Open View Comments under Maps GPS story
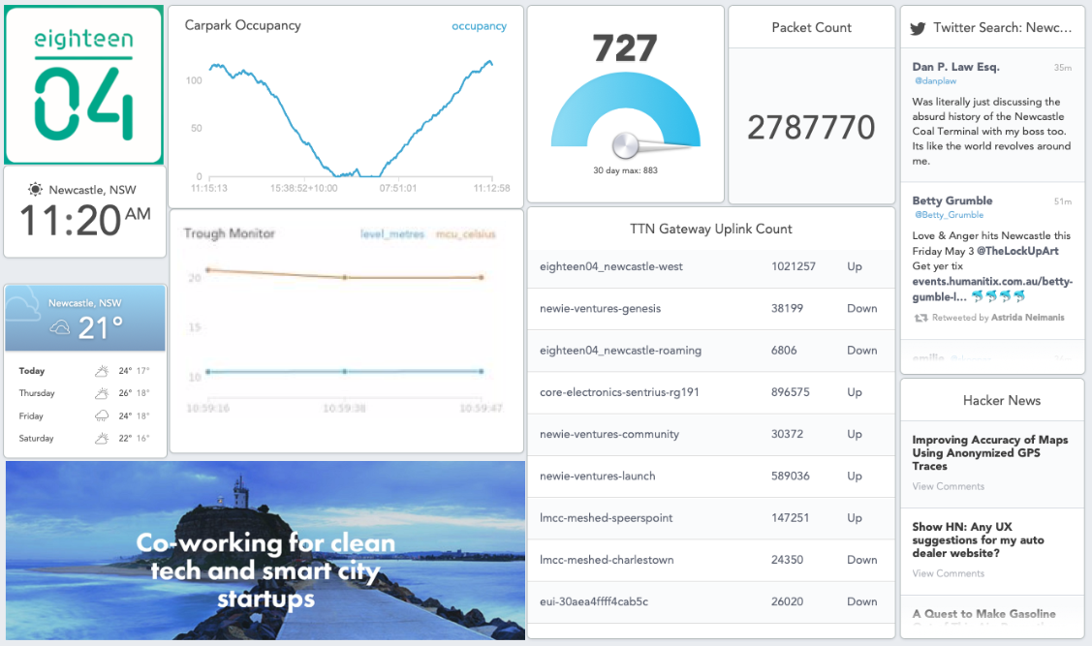This screenshot has width=1092, height=646. [x=948, y=486]
